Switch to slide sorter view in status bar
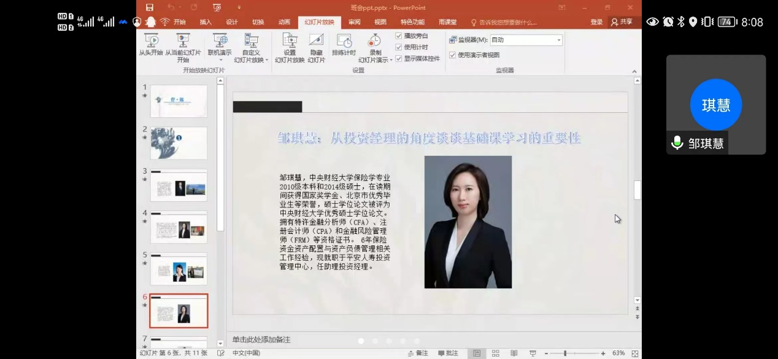778x359 pixels. (x=495, y=353)
